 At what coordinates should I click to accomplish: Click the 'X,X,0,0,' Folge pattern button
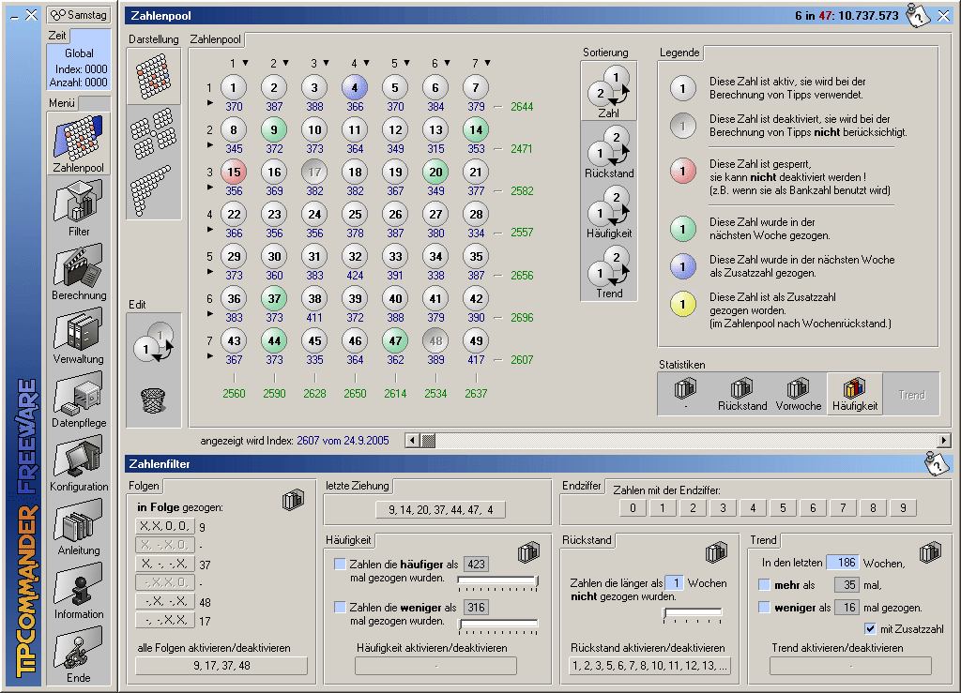tap(165, 526)
